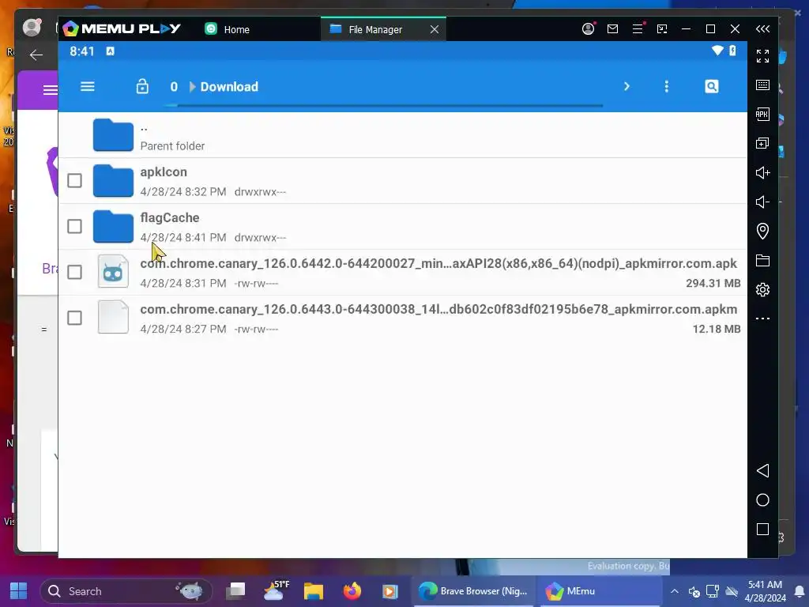The height and width of the screenshot is (607, 809).
Task: Close the File Manager tab
Action: [x=435, y=29]
